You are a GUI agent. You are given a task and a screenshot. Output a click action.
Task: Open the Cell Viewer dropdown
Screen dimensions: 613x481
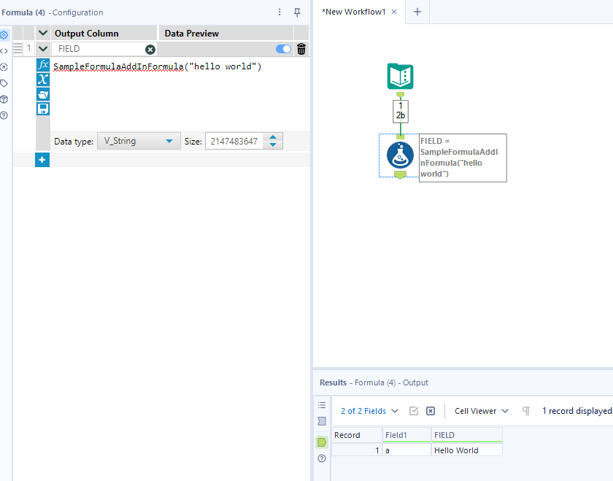(481, 411)
